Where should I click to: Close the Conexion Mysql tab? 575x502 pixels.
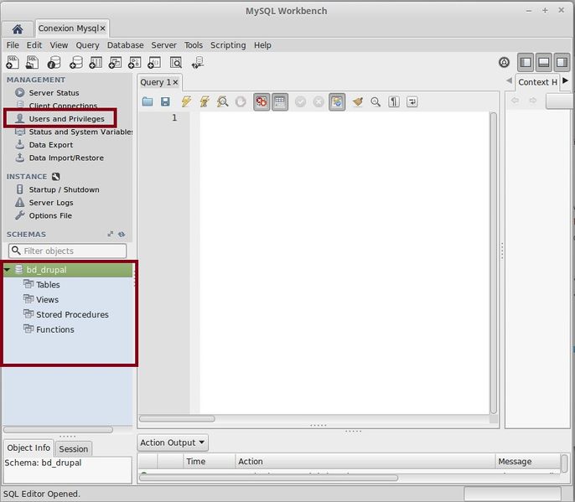[x=102, y=28]
